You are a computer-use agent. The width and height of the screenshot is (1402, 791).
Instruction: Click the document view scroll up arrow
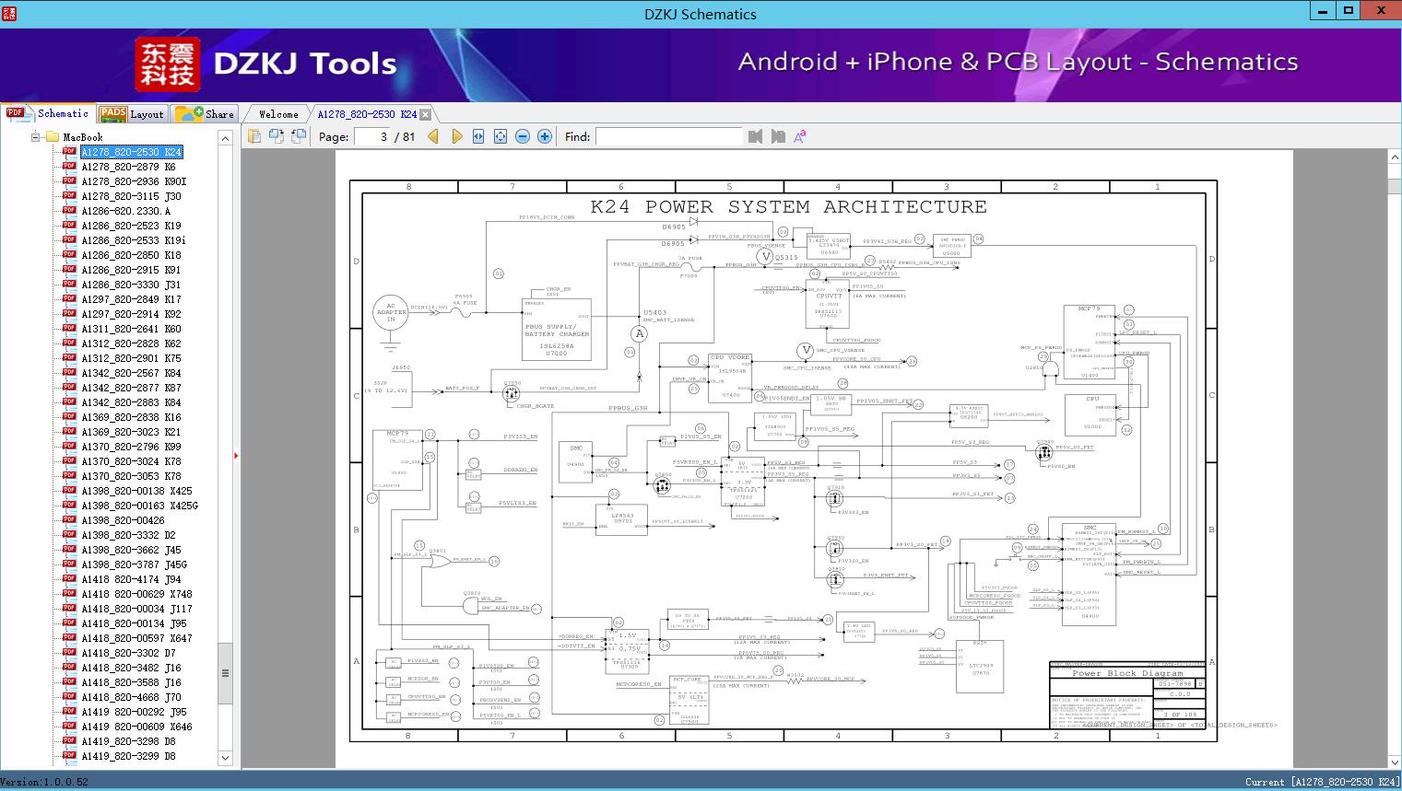(1394, 158)
